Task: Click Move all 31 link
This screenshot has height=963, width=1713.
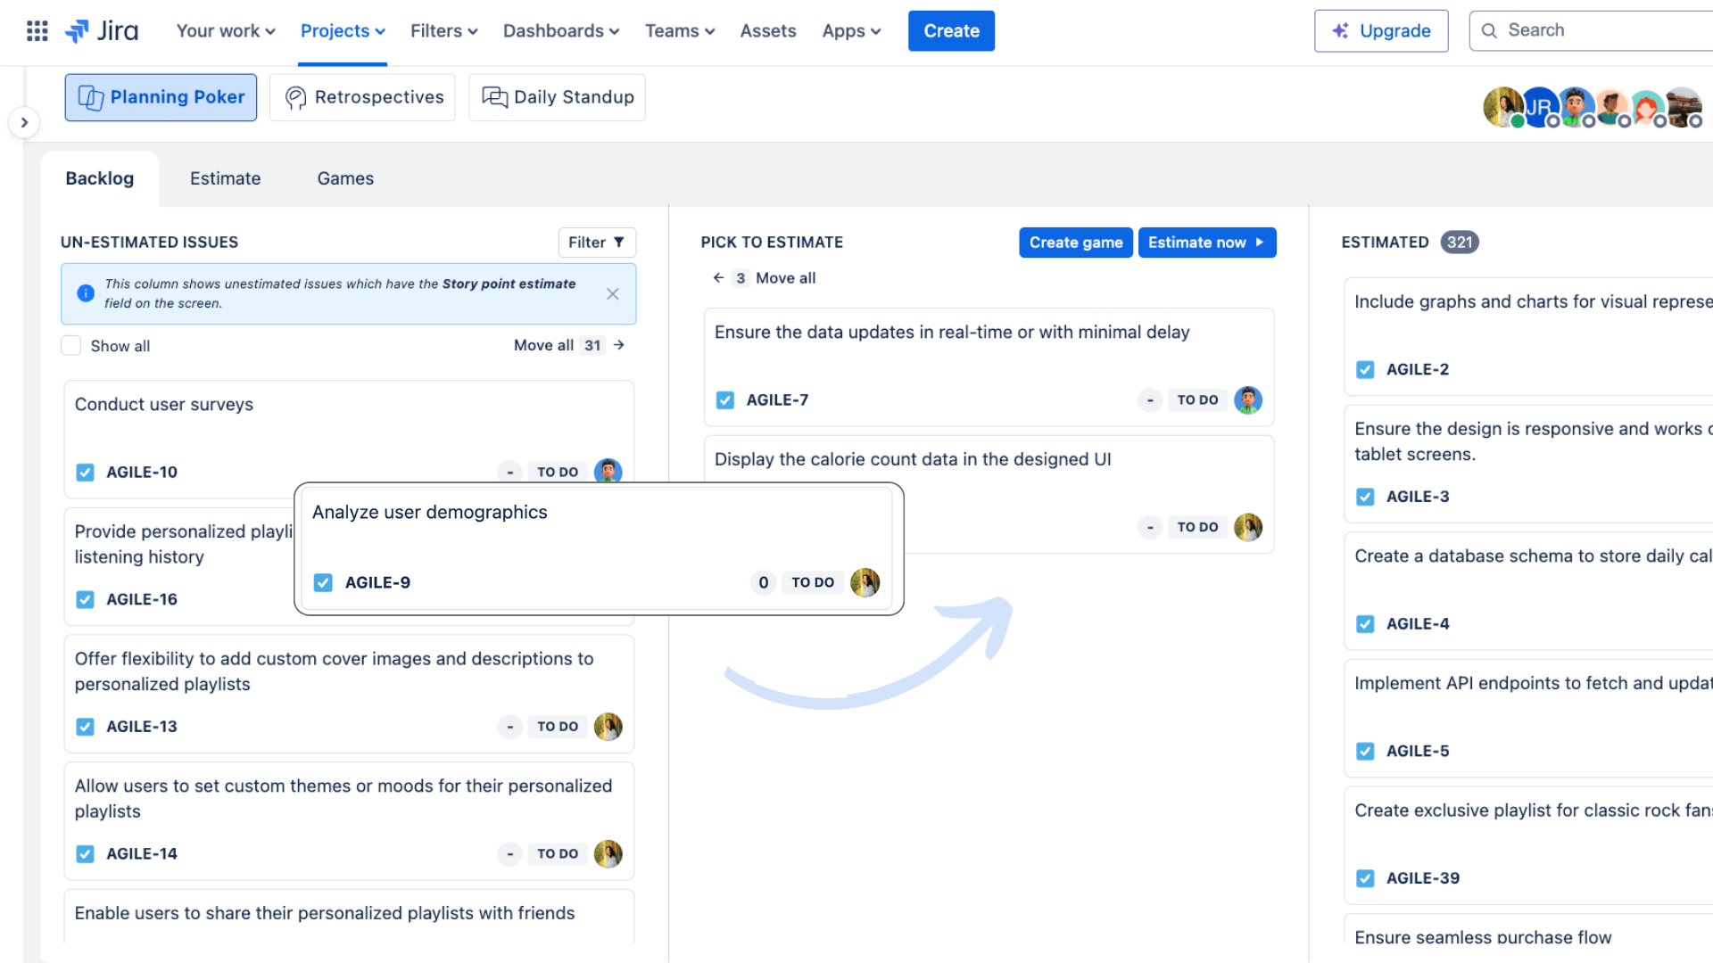Action: pos(567,344)
